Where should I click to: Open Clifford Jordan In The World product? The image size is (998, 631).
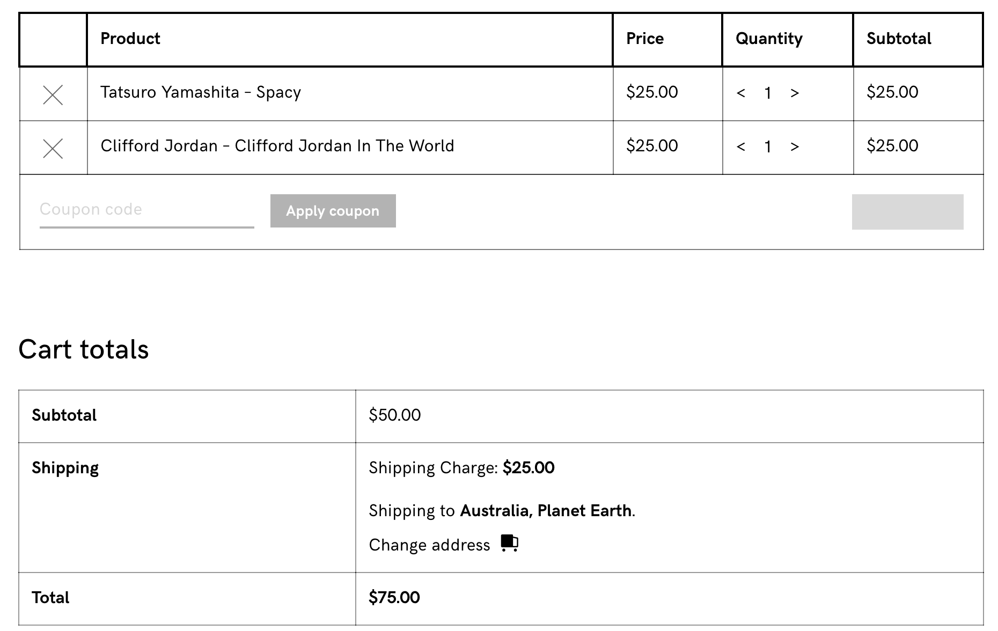pyautogui.click(x=277, y=146)
